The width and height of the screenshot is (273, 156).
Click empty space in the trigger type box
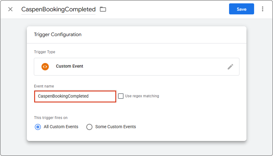click(153, 67)
